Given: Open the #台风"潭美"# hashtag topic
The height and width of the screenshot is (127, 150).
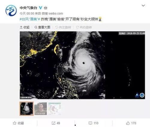Looking at the screenshot, I should coord(30,19).
